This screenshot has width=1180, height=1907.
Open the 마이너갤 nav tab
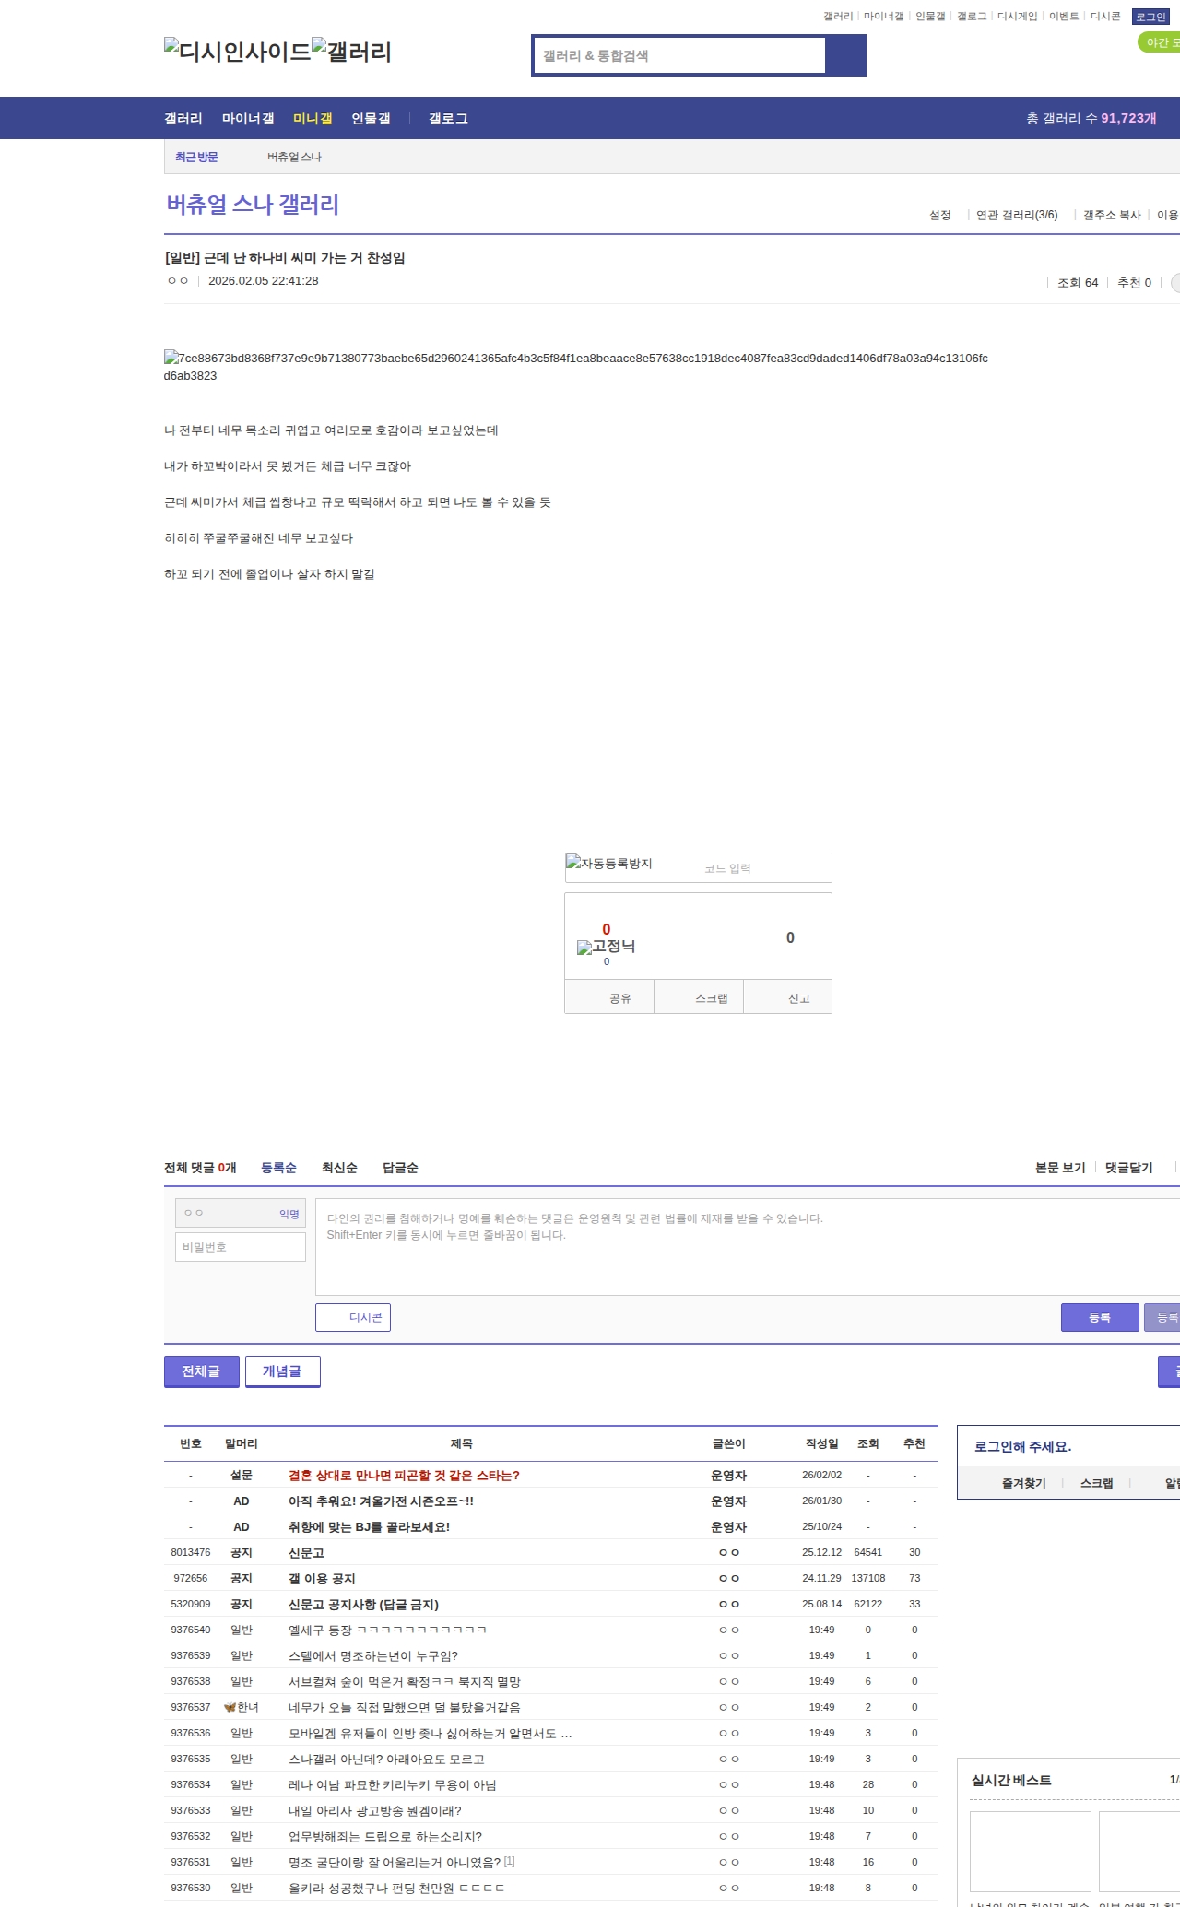click(248, 118)
